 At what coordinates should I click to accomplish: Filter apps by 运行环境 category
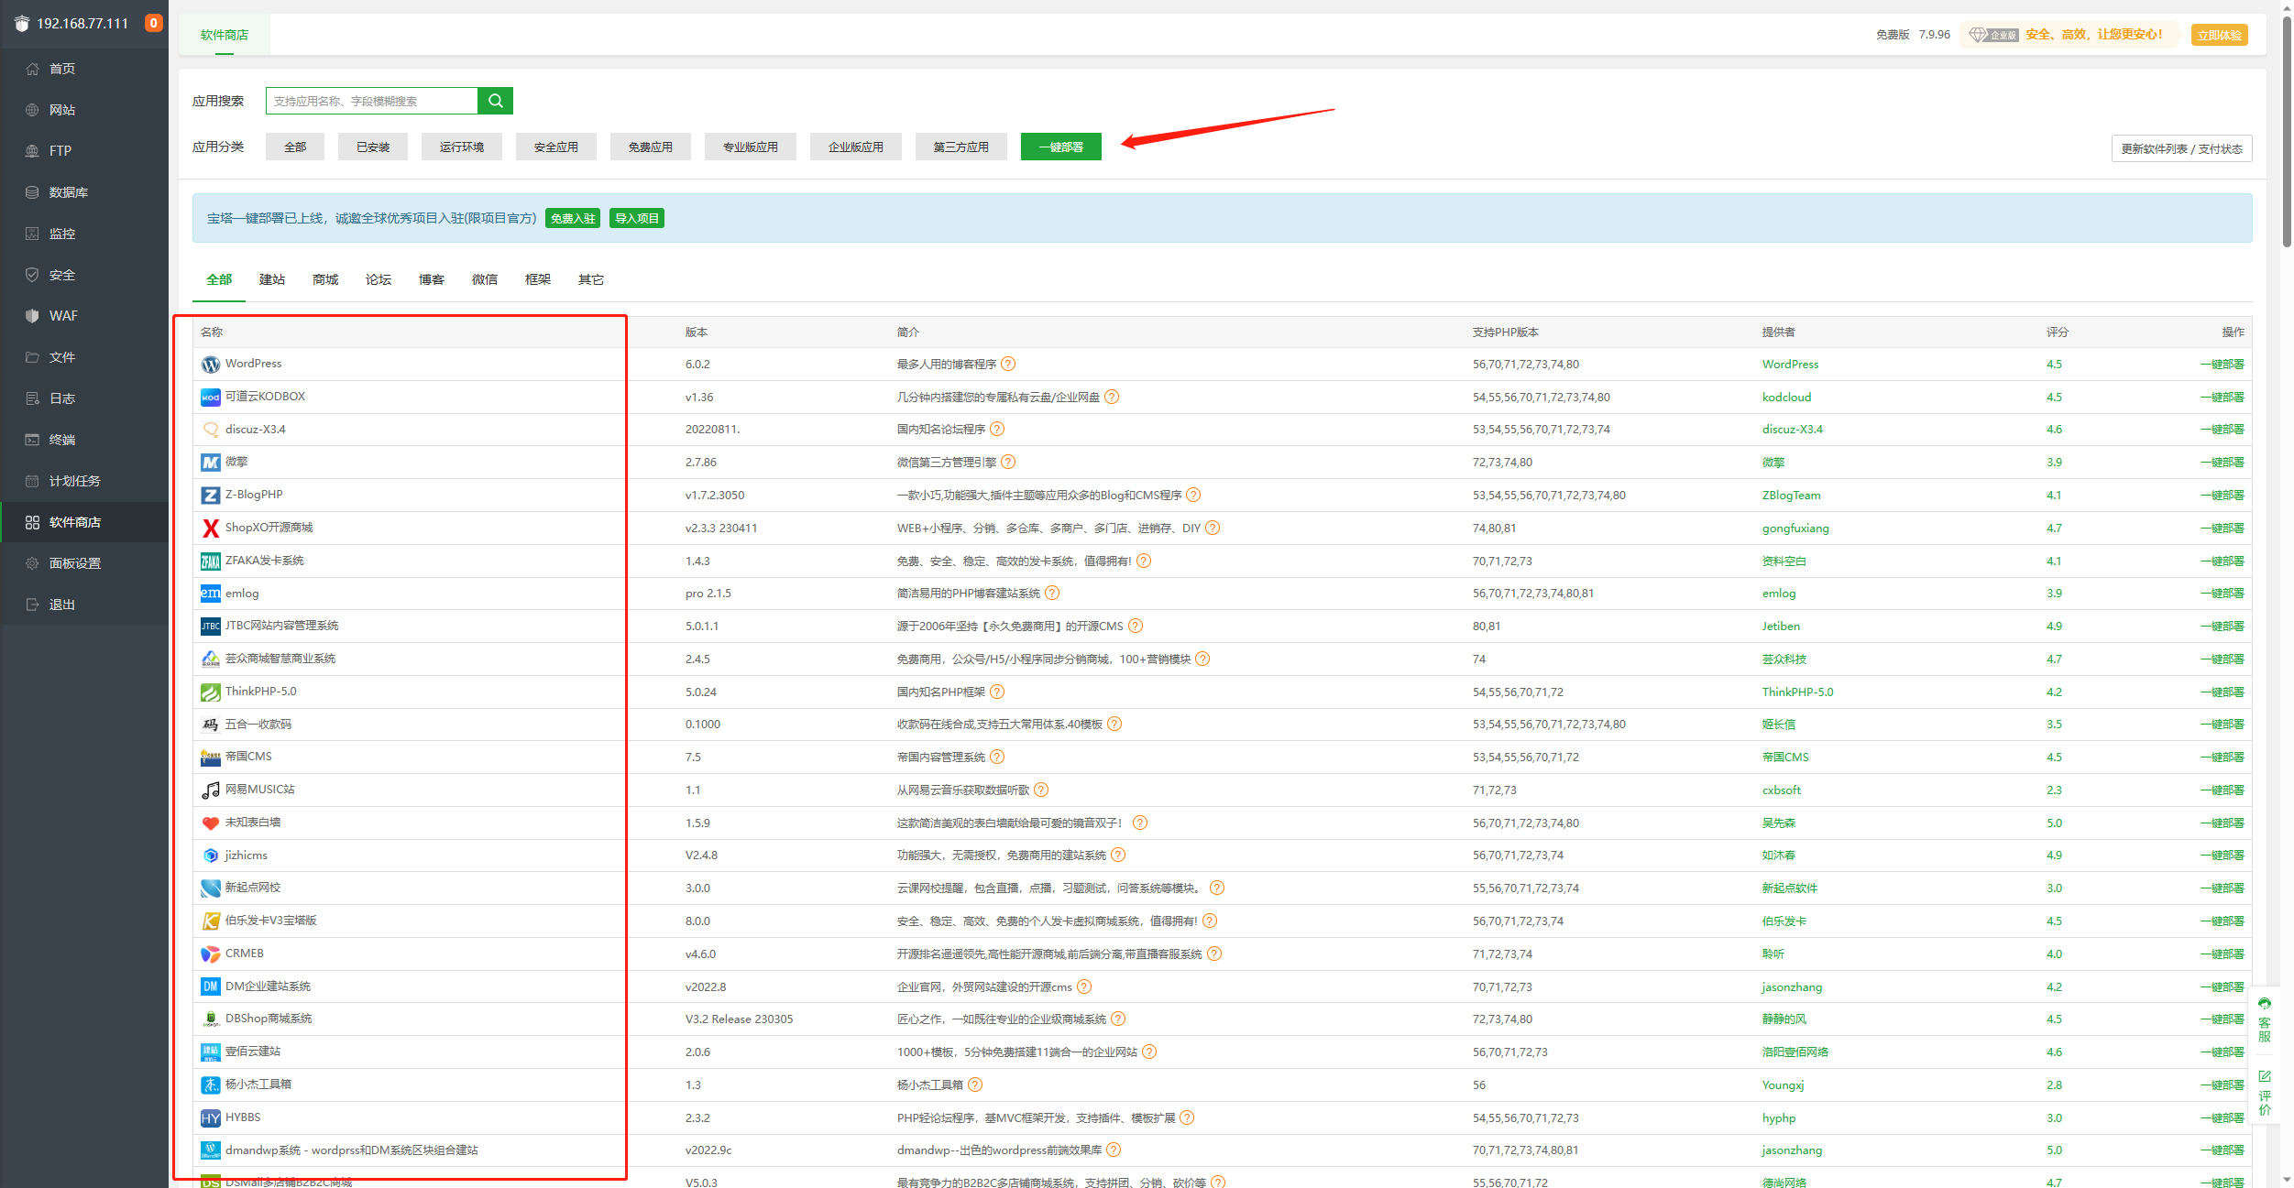point(462,147)
